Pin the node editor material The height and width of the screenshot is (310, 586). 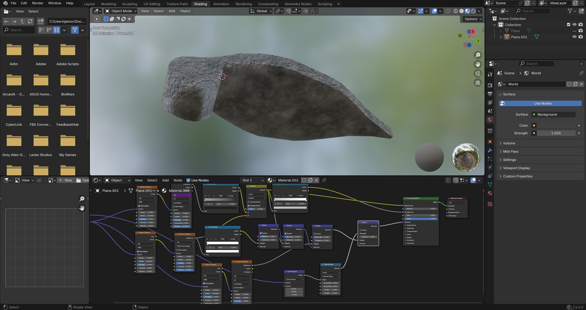click(324, 180)
